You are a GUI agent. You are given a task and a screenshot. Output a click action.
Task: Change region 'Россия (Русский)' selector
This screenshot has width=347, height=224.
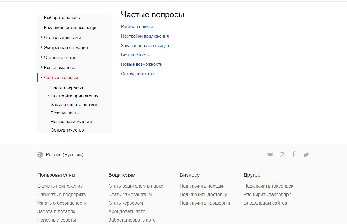point(65,155)
